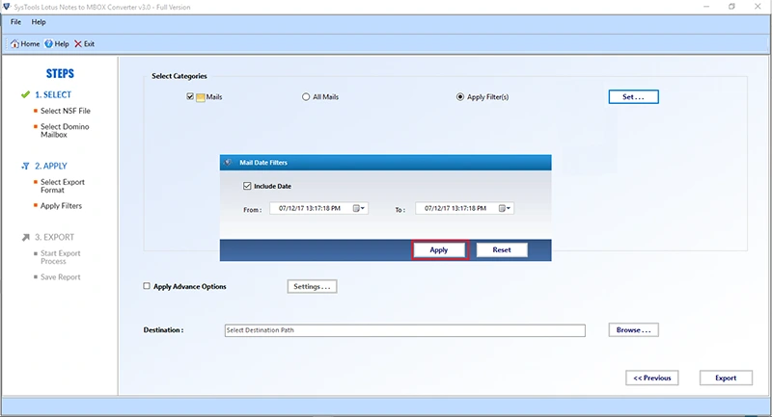Select the Select NSF File step
This screenshot has width=772, height=417.
click(x=66, y=111)
